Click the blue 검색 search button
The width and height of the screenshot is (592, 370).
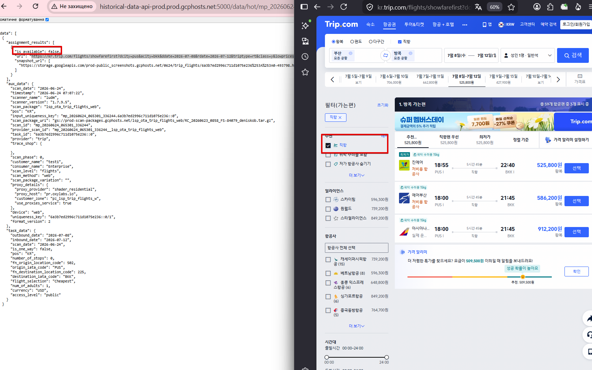(573, 55)
